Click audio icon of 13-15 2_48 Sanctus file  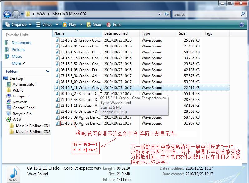[57, 111]
